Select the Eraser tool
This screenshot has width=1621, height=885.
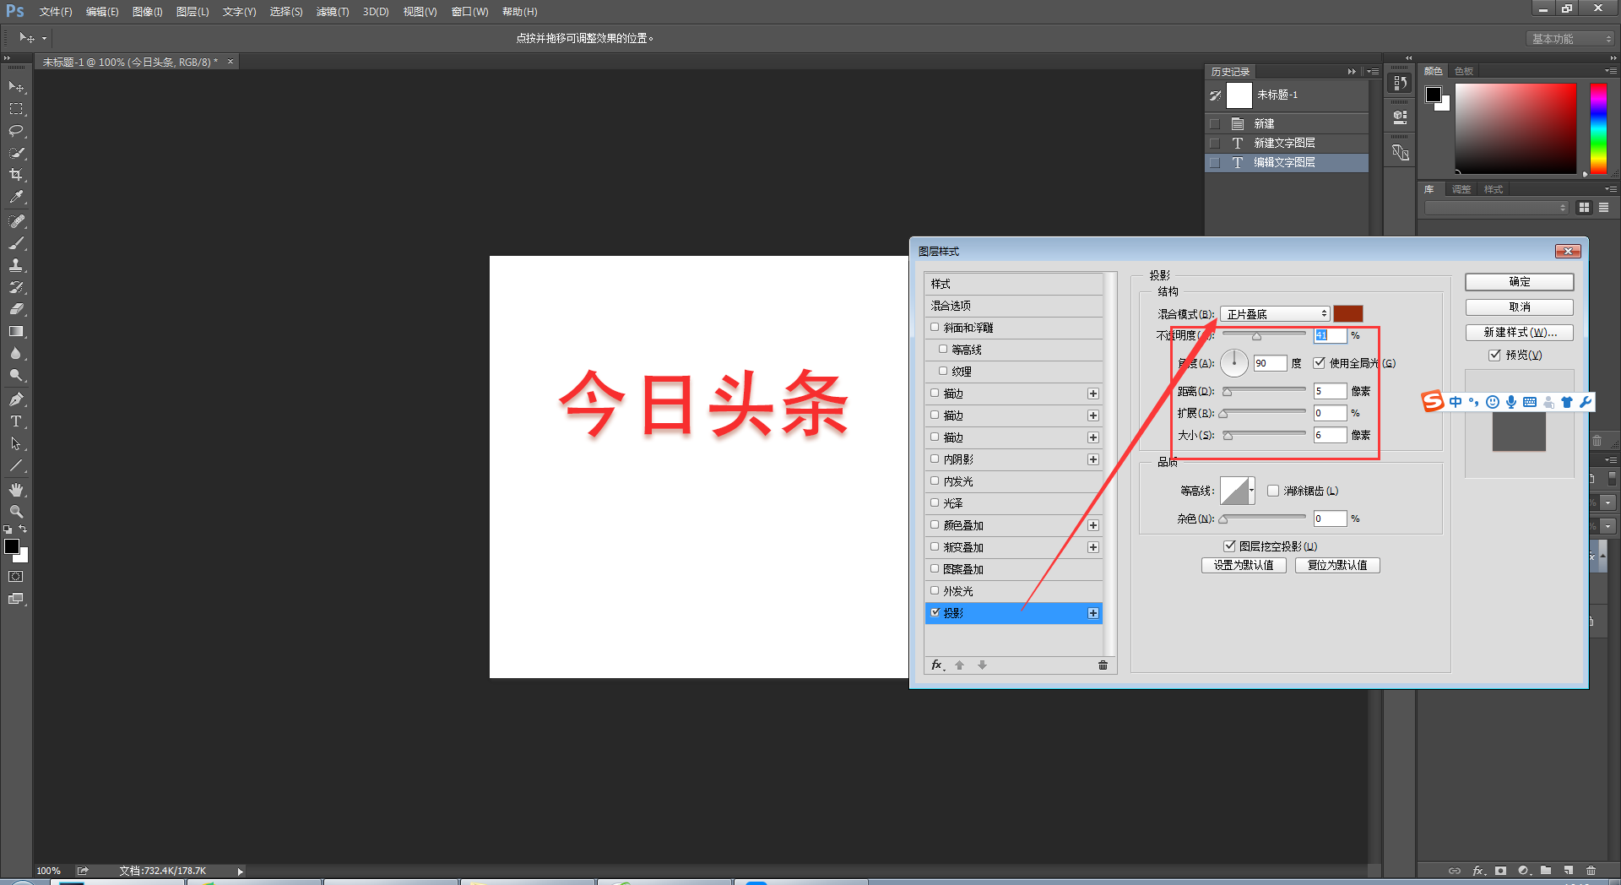[x=16, y=309]
